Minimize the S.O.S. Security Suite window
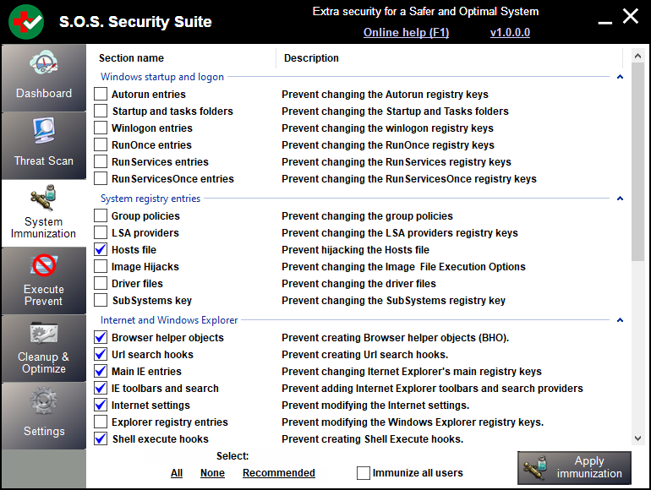Image resolution: width=651 pixels, height=490 pixels. click(x=604, y=22)
